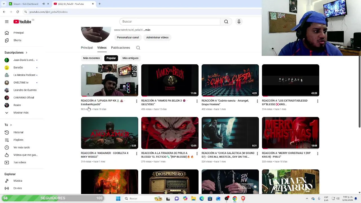
Task: Start voice search with the microphone
Action: (239, 22)
